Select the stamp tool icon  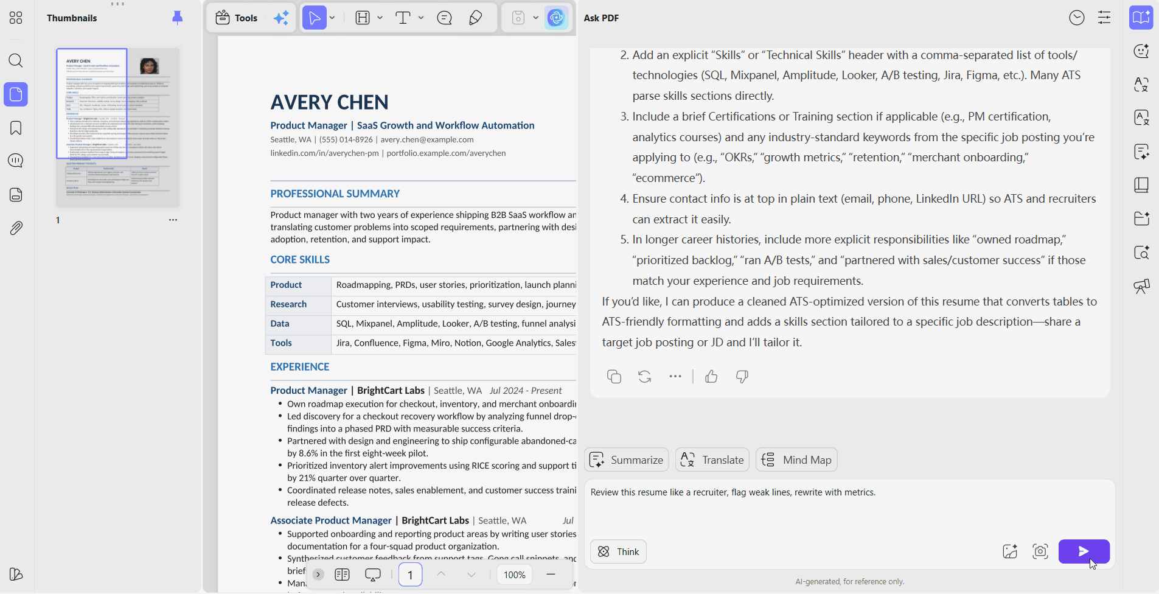tap(518, 18)
